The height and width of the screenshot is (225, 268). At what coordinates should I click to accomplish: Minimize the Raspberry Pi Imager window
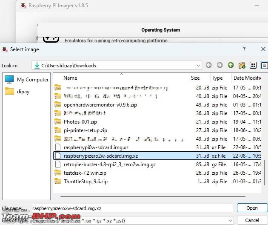point(257,6)
